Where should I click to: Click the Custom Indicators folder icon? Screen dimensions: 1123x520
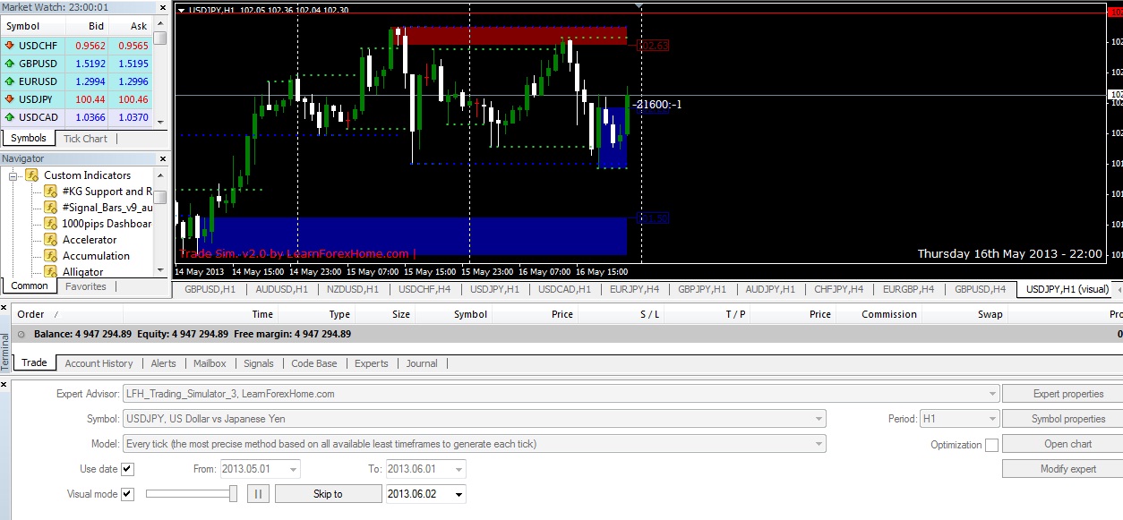[x=32, y=175]
